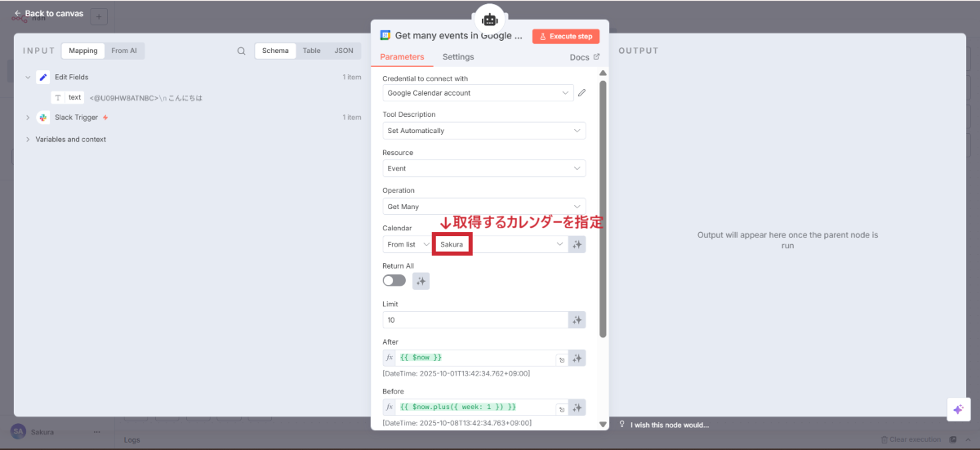Viewport: 980px width, 450px height.
Task: Click AI sparkle button beside Before
Action: (x=577, y=407)
